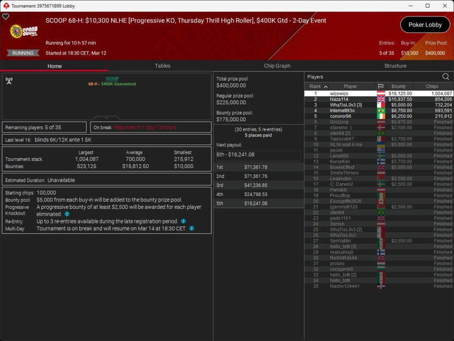Collapse the tournament banner panel
Viewport: 454px width, 341px height.
point(106,118)
